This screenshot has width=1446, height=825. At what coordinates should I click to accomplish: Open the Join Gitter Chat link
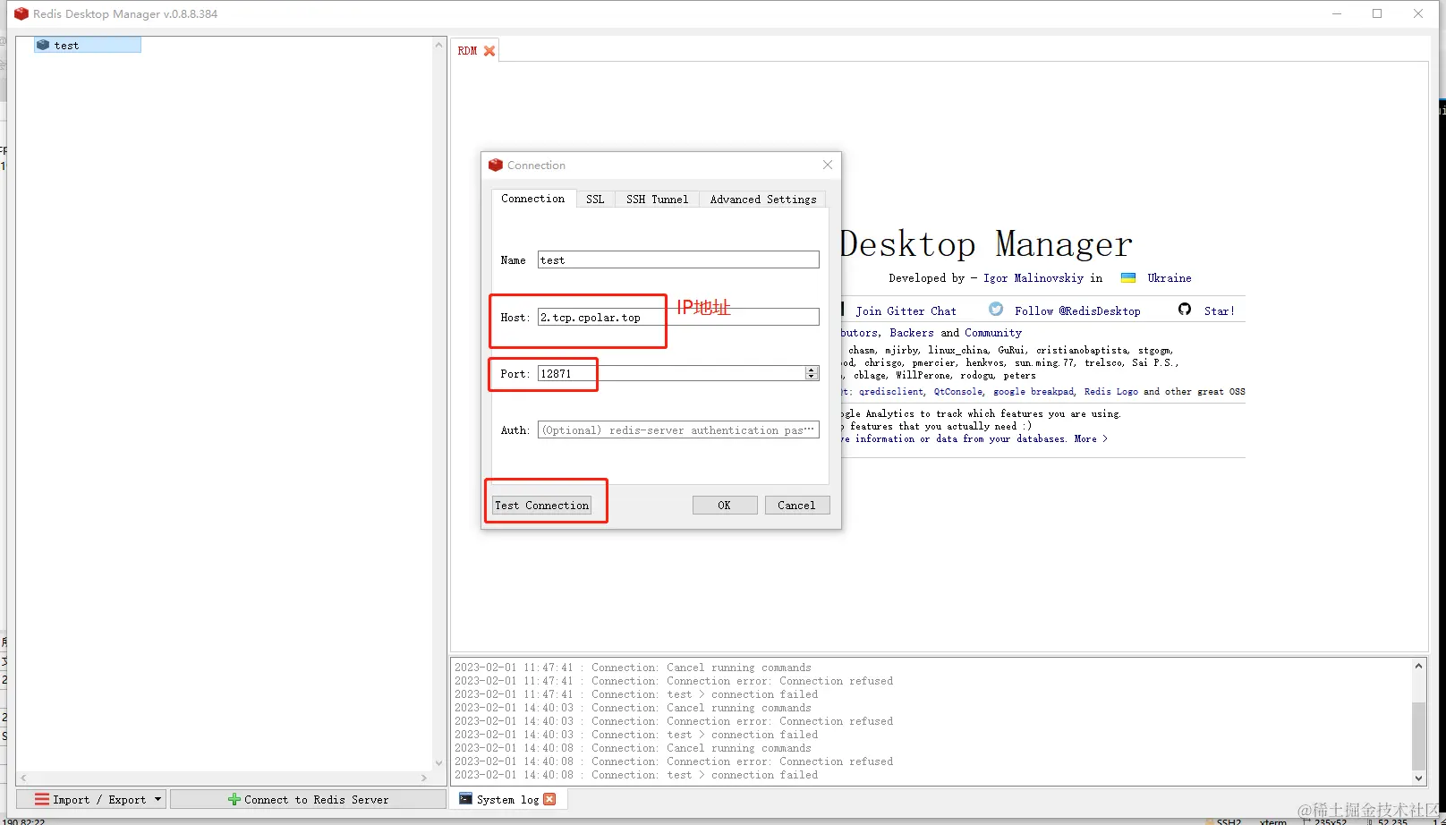click(x=906, y=310)
